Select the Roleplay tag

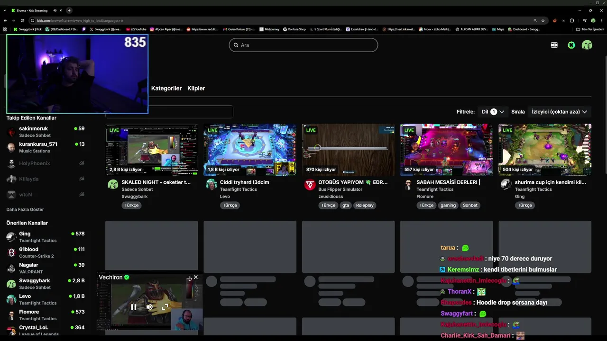point(365,206)
